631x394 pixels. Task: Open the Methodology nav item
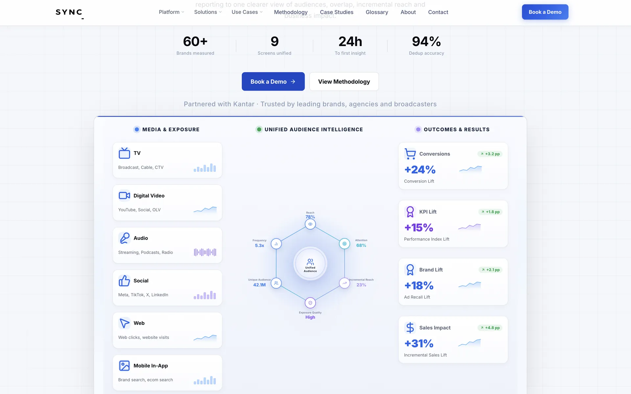[x=291, y=12]
